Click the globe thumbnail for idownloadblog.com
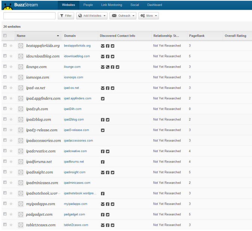The image size is (252, 231). pyautogui.click(x=21, y=56)
